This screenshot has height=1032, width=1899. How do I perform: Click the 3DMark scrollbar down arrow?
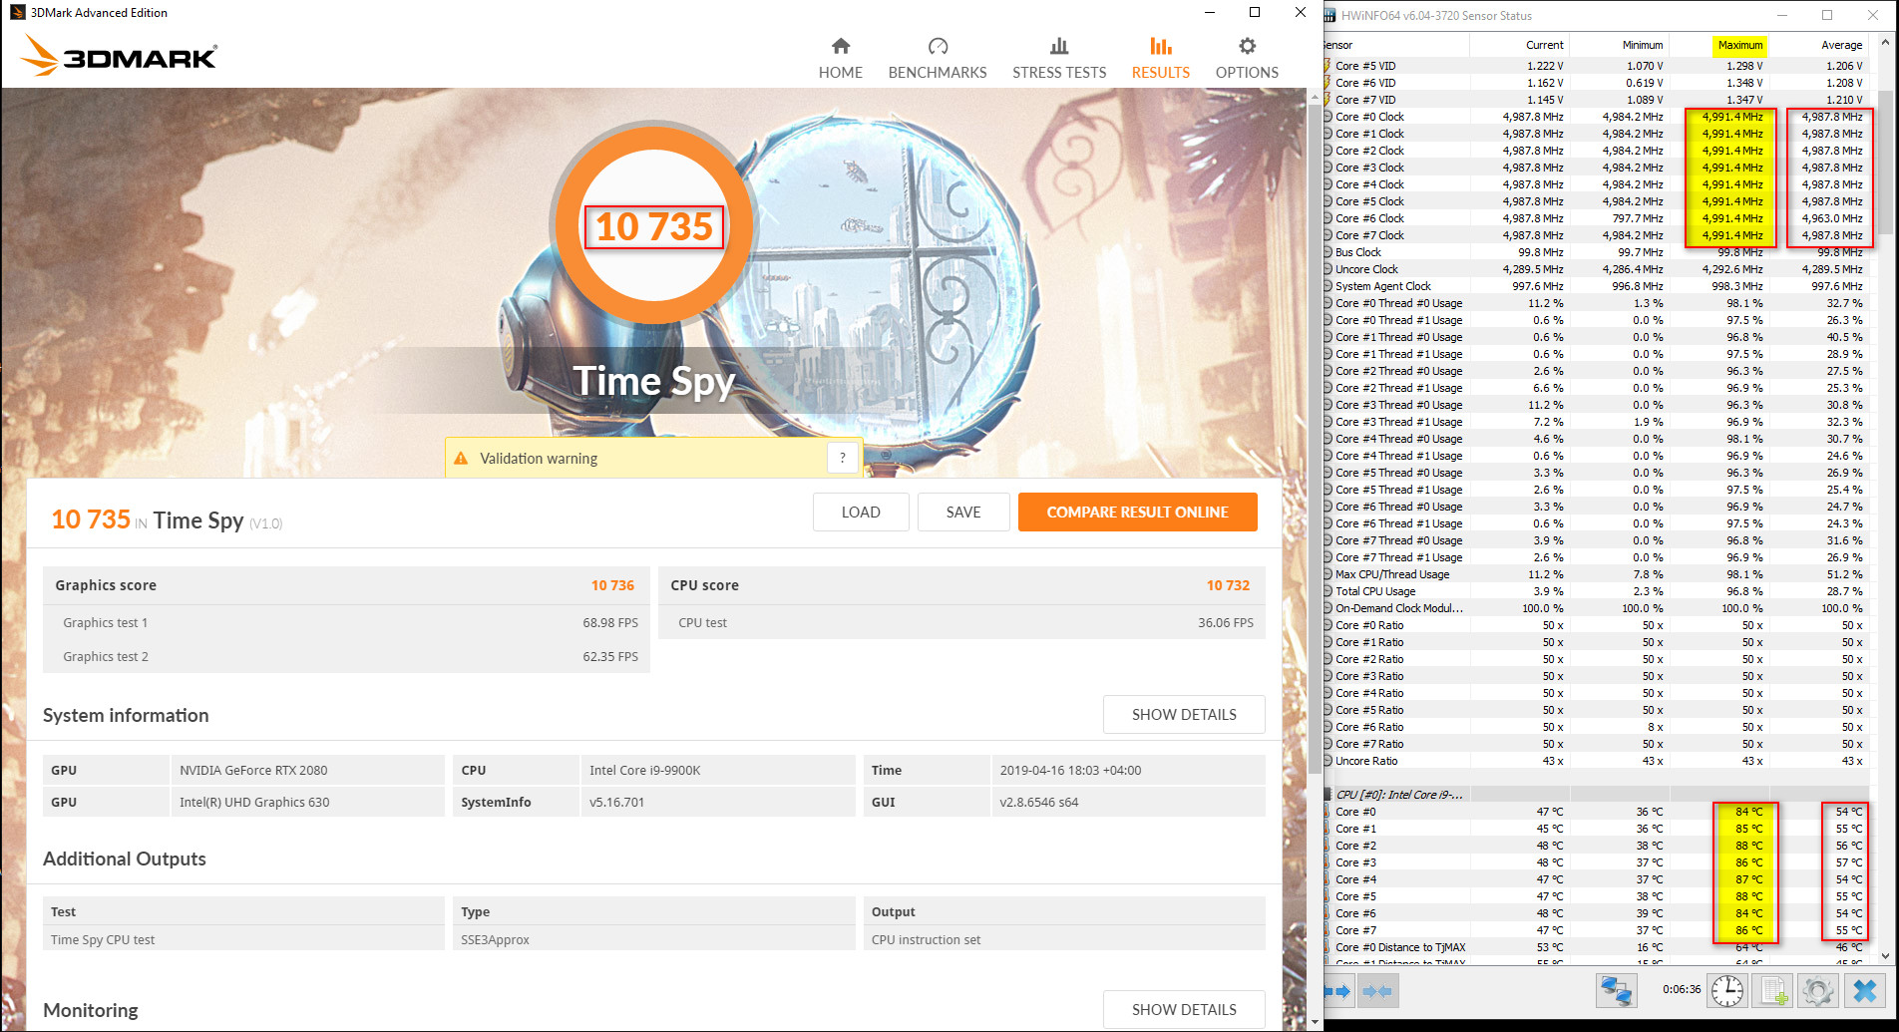point(1315,1022)
